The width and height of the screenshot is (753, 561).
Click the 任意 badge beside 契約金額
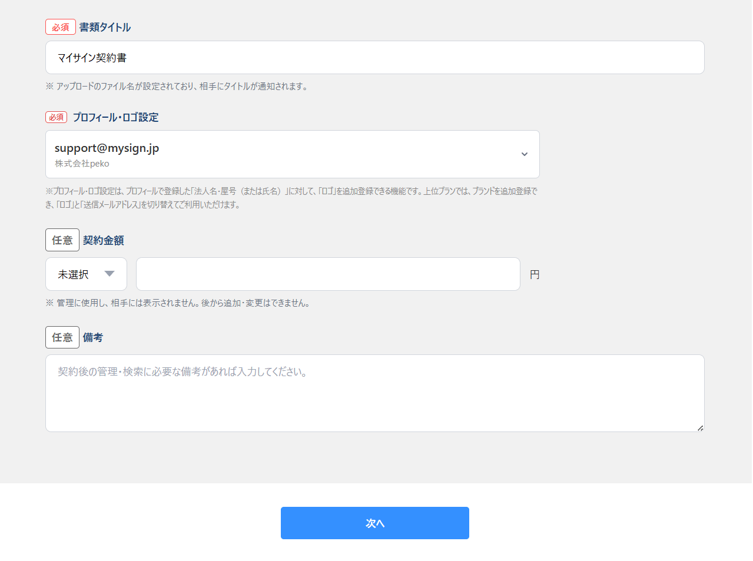(x=62, y=240)
